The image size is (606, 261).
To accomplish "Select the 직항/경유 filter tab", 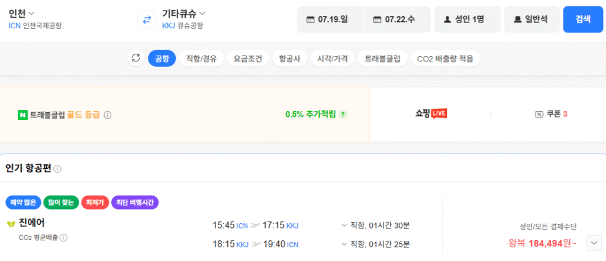I will coord(201,58).
